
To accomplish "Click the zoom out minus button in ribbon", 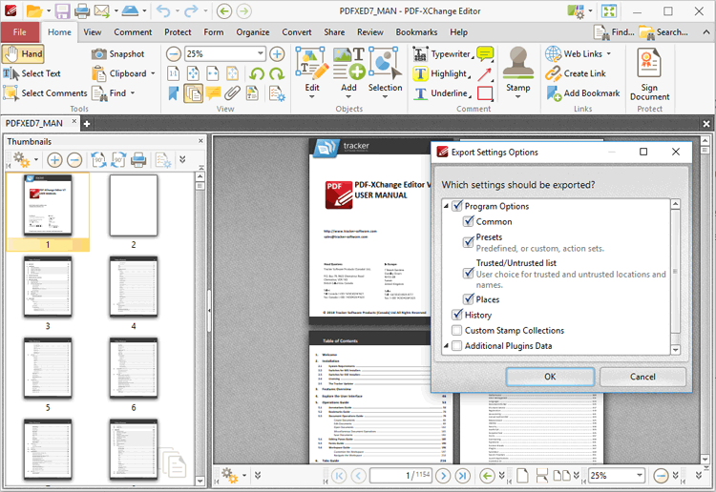I will [174, 54].
